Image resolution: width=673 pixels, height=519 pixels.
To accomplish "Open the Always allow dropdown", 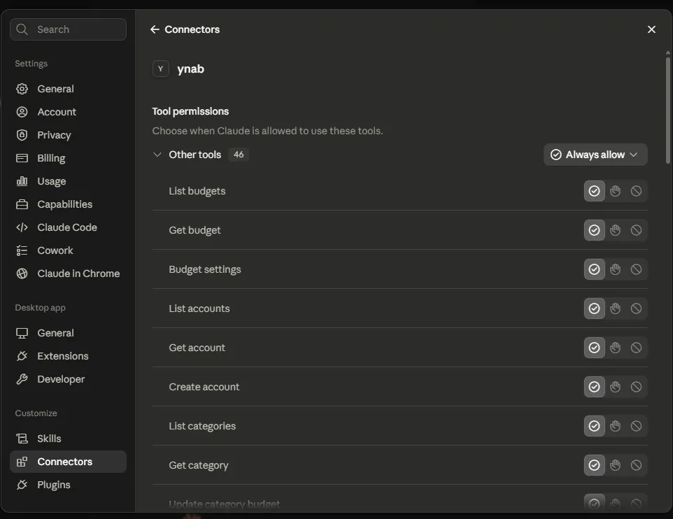I will (x=595, y=155).
